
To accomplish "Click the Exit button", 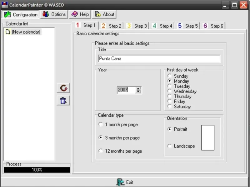I will click(125, 182).
